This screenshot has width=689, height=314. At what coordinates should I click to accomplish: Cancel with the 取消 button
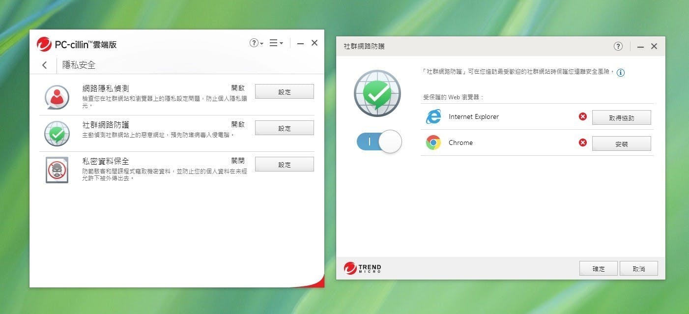pyautogui.click(x=638, y=269)
